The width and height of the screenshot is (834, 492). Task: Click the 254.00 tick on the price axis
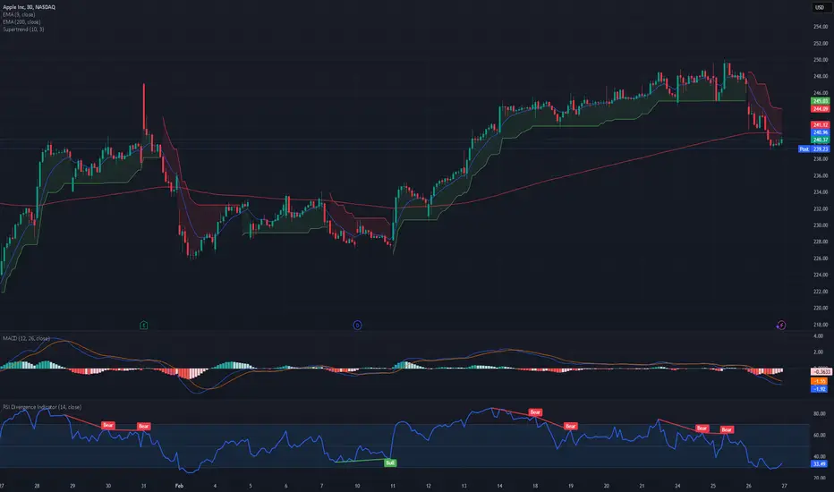821,27
